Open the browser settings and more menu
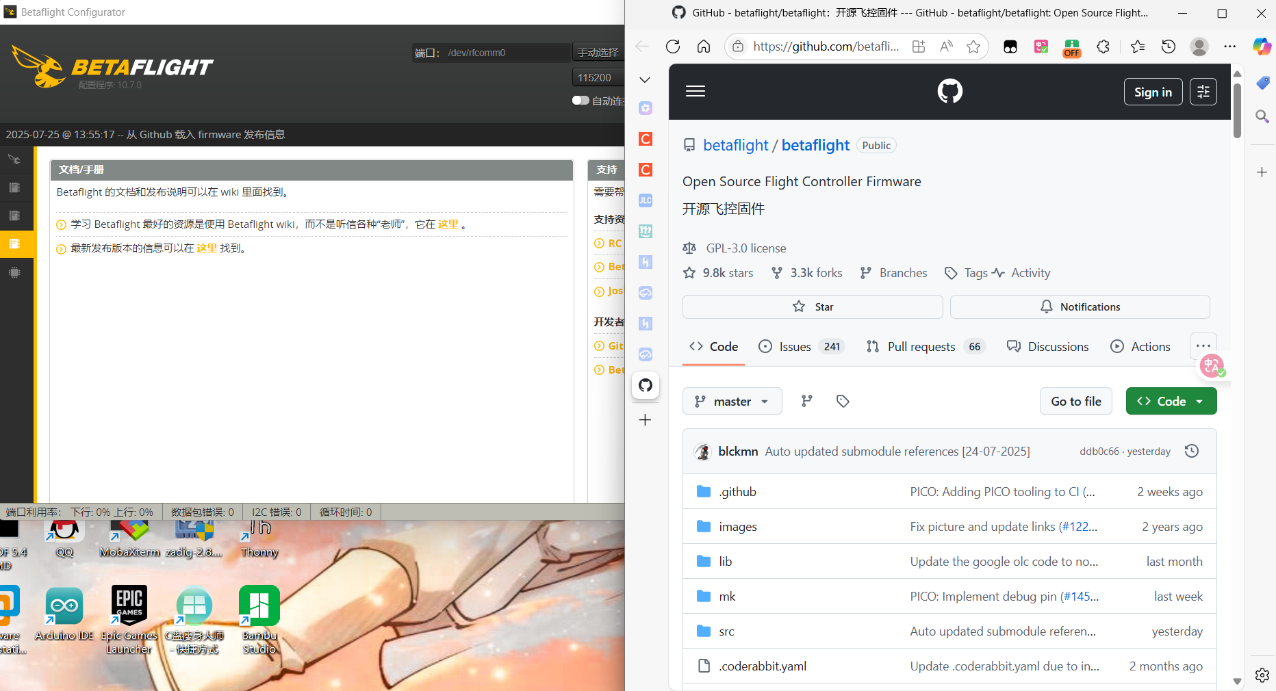This screenshot has height=691, width=1276. point(1230,47)
